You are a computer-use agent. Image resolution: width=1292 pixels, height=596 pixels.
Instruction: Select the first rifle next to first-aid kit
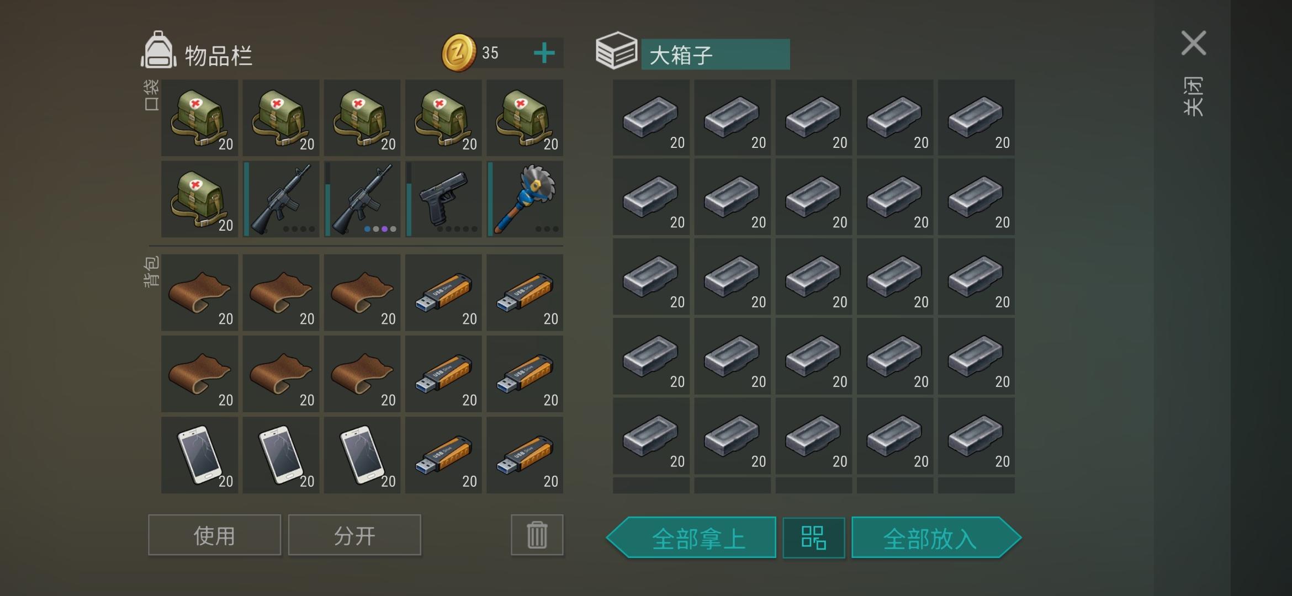[x=281, y=199]
